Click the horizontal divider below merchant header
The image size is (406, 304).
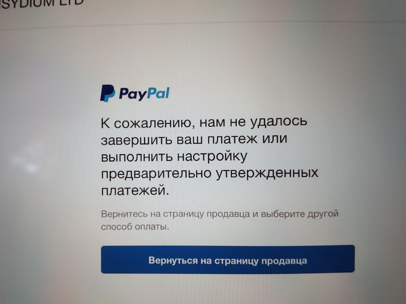click(x=203, y=25)
